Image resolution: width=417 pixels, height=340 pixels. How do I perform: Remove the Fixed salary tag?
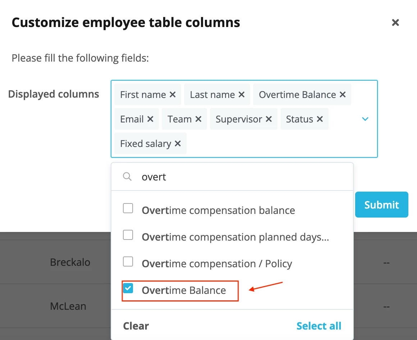tap(178, 144)
